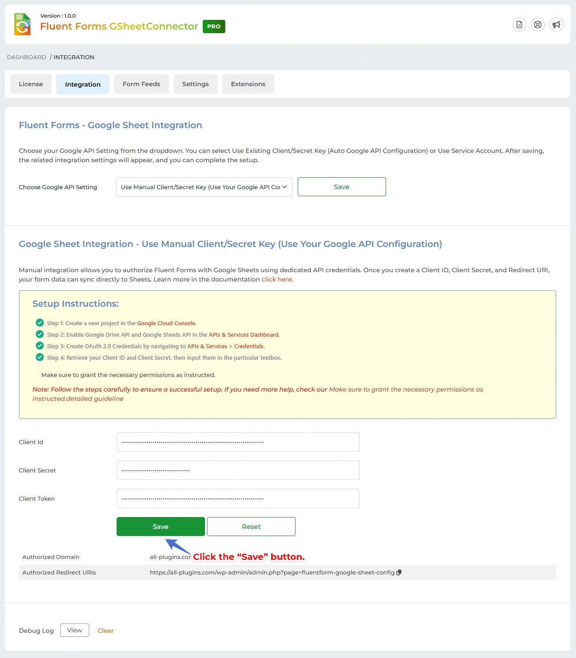Switch to the License tab

(x=31, y=84)
